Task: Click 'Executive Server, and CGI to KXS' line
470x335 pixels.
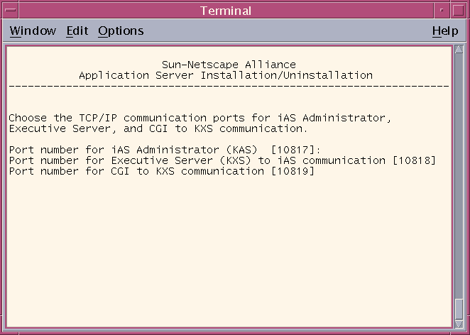Action: point(158,128)
